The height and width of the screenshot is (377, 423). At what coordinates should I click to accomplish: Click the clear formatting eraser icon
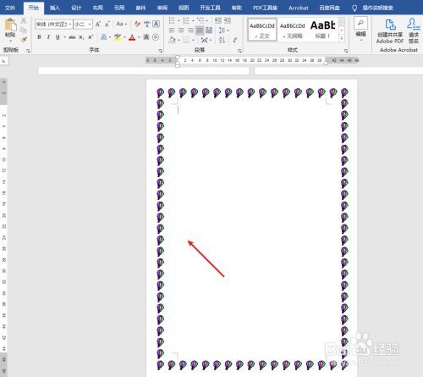point(137,24)
